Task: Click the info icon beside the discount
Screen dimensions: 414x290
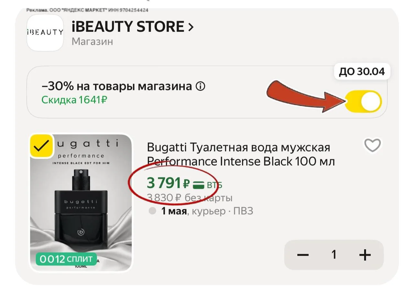Action: (201, 86)
